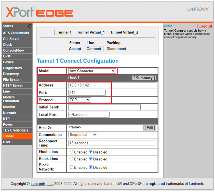The image size is (215, 192).
Task: Open Network in the sidebar
Action: coord(17,113)
